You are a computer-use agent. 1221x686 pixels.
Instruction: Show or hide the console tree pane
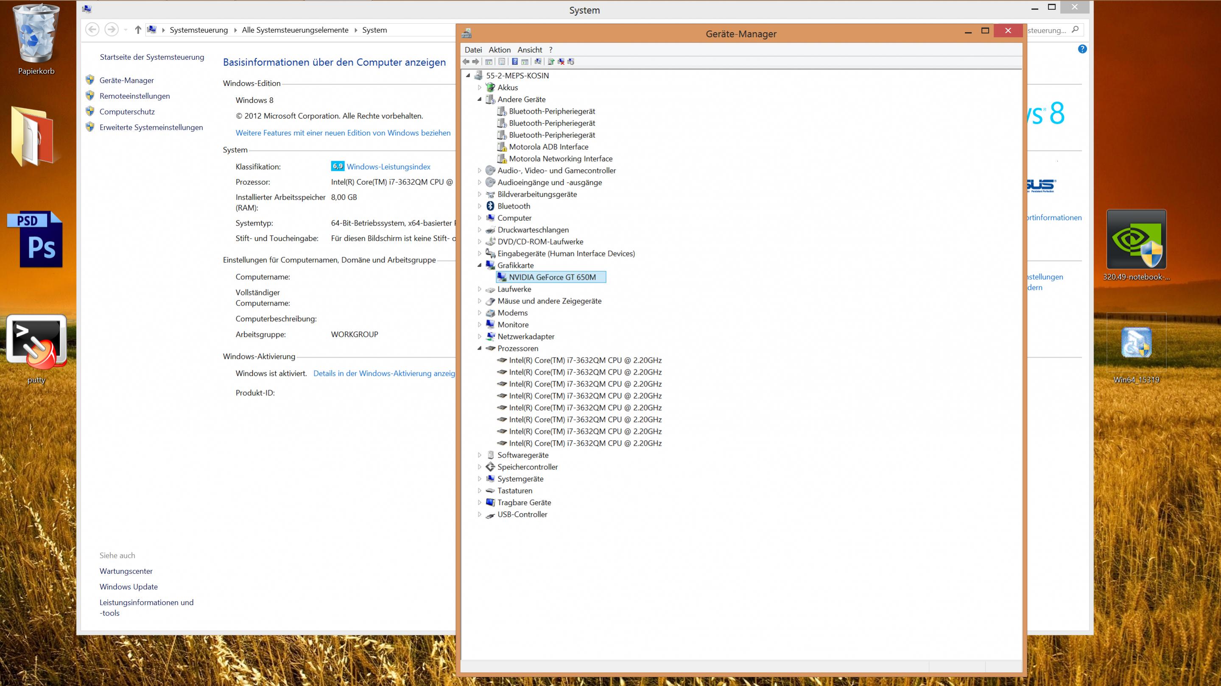pos(489,61)
